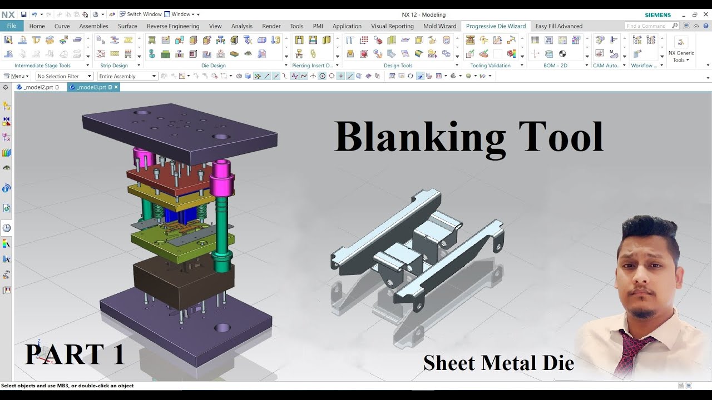Expand the Intermediate Stage Tools group arrow
The width and height of the screenshot is (712, 400).
tap(88, 66)
